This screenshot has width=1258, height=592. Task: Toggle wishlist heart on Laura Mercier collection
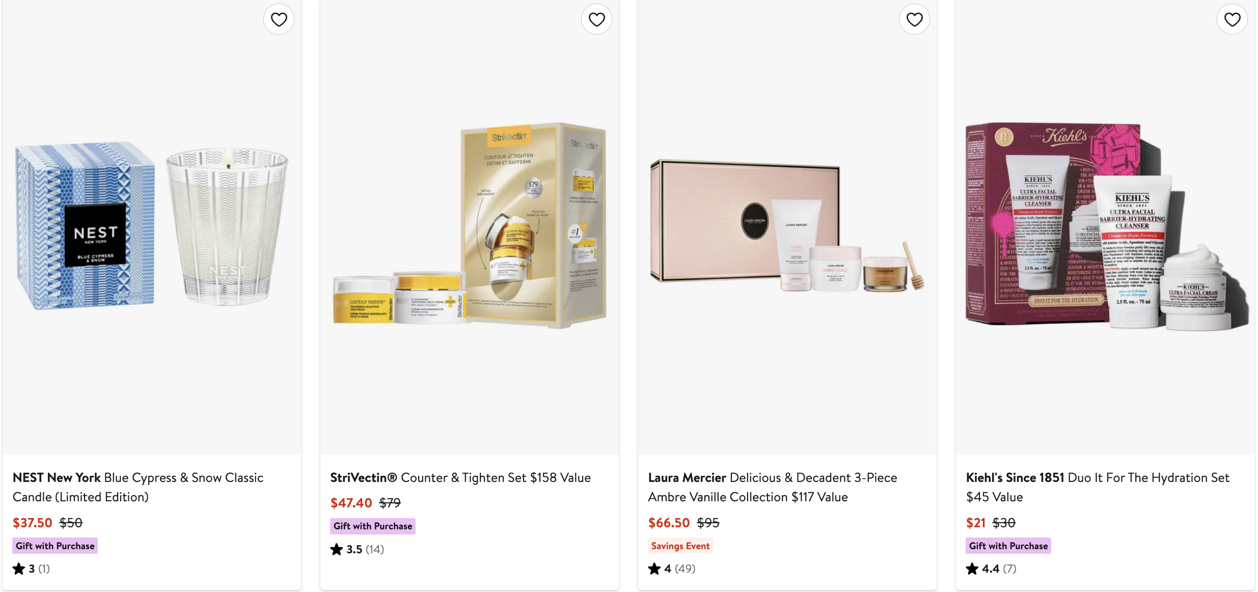[914, 19]
